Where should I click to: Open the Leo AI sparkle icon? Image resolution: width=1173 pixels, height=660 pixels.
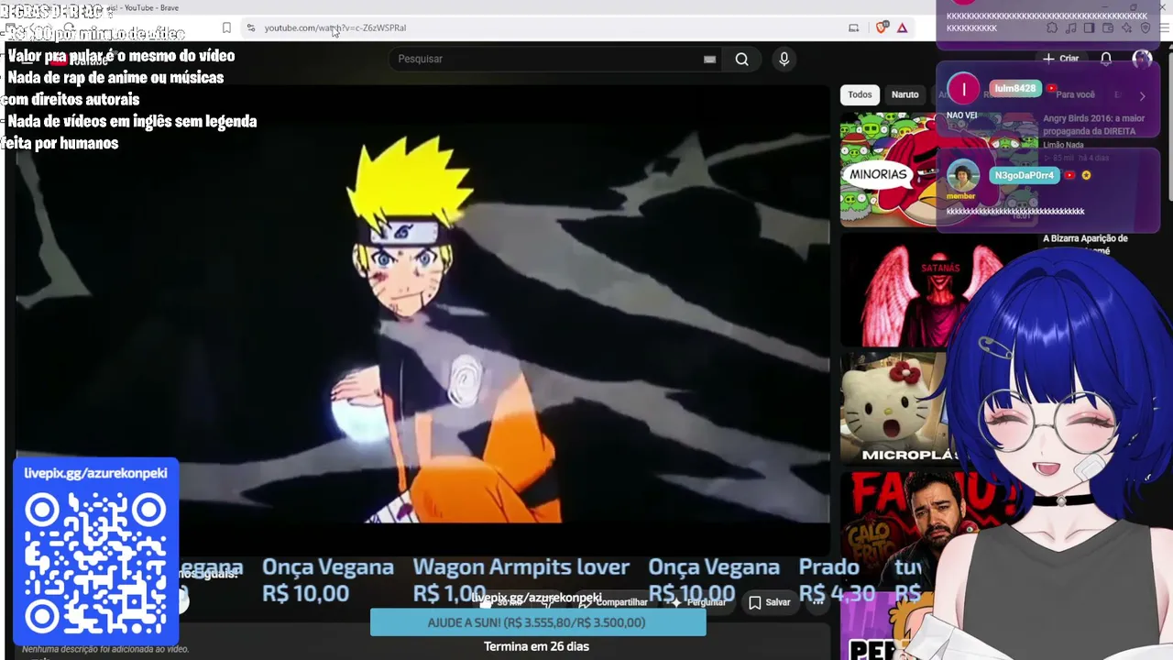click(1127, 28)
